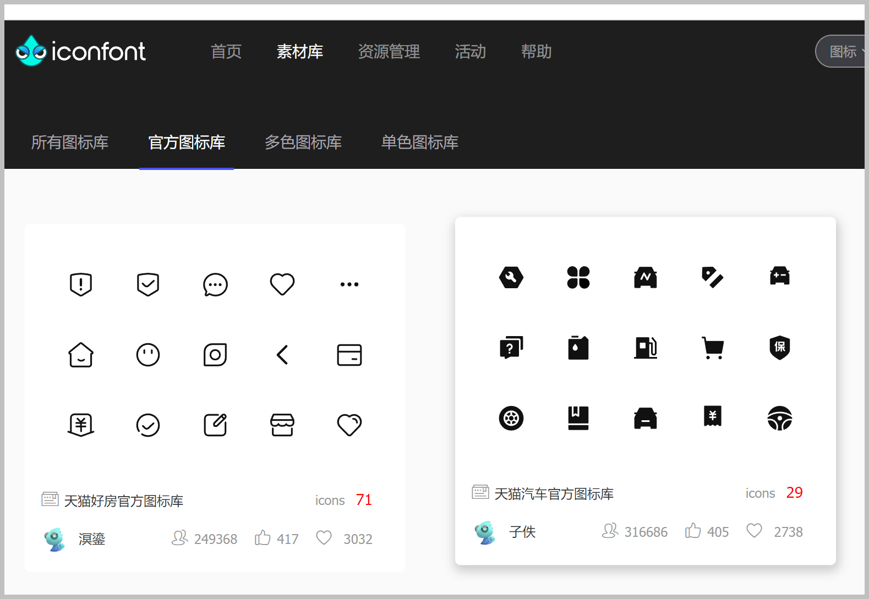Select the four-leaf clover icon

coord(578,277)
